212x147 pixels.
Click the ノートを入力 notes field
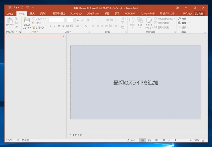pyautogui.click(x=137, y=135)
